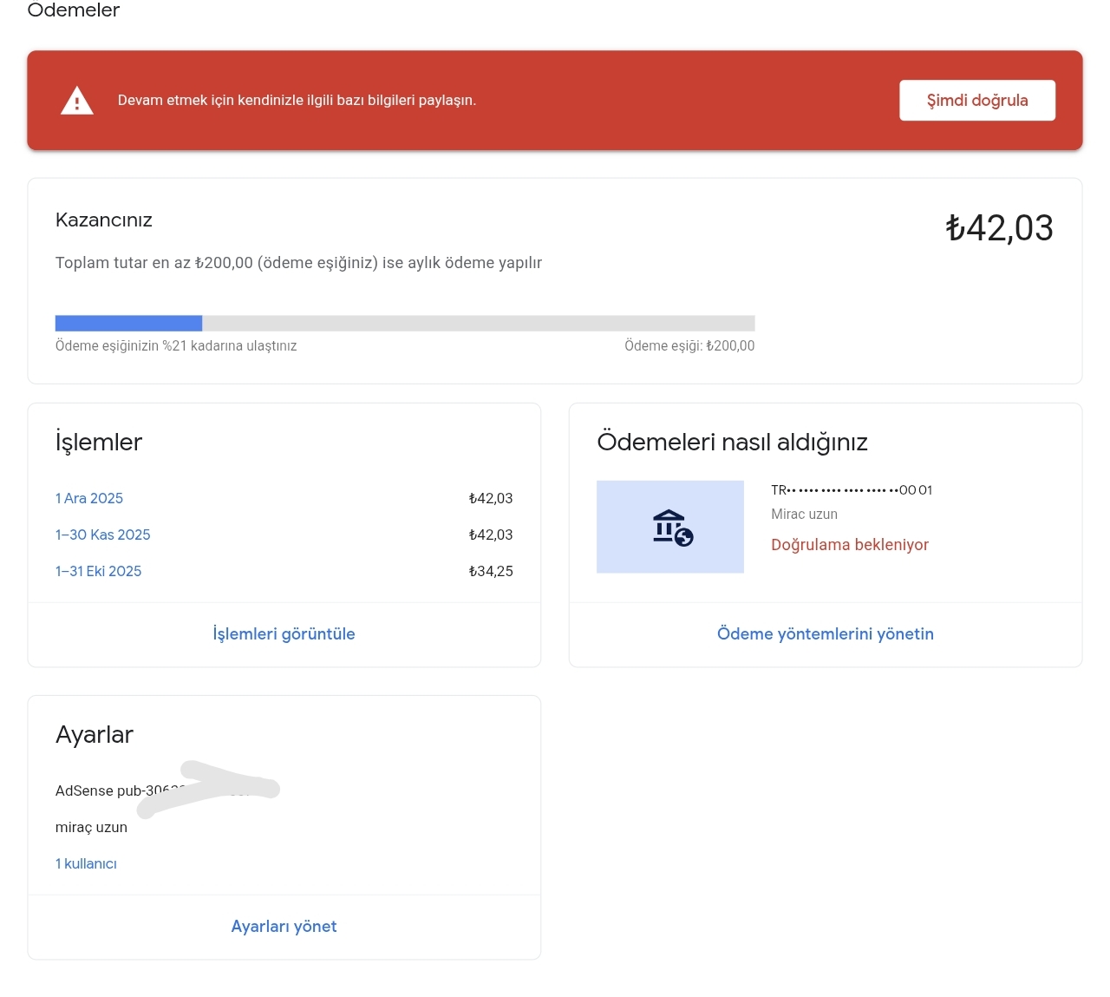Screen dimensions: 1110x997
Task: Click the İşlemler card heading
Action: click(99, 443)
